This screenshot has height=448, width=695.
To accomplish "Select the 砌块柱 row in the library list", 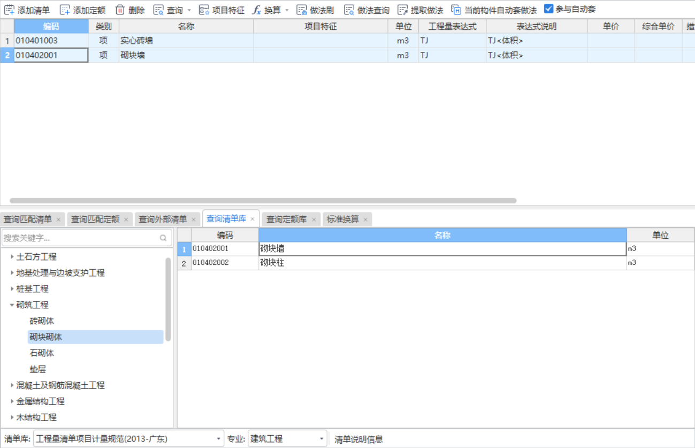I will (x=436, y=263).
